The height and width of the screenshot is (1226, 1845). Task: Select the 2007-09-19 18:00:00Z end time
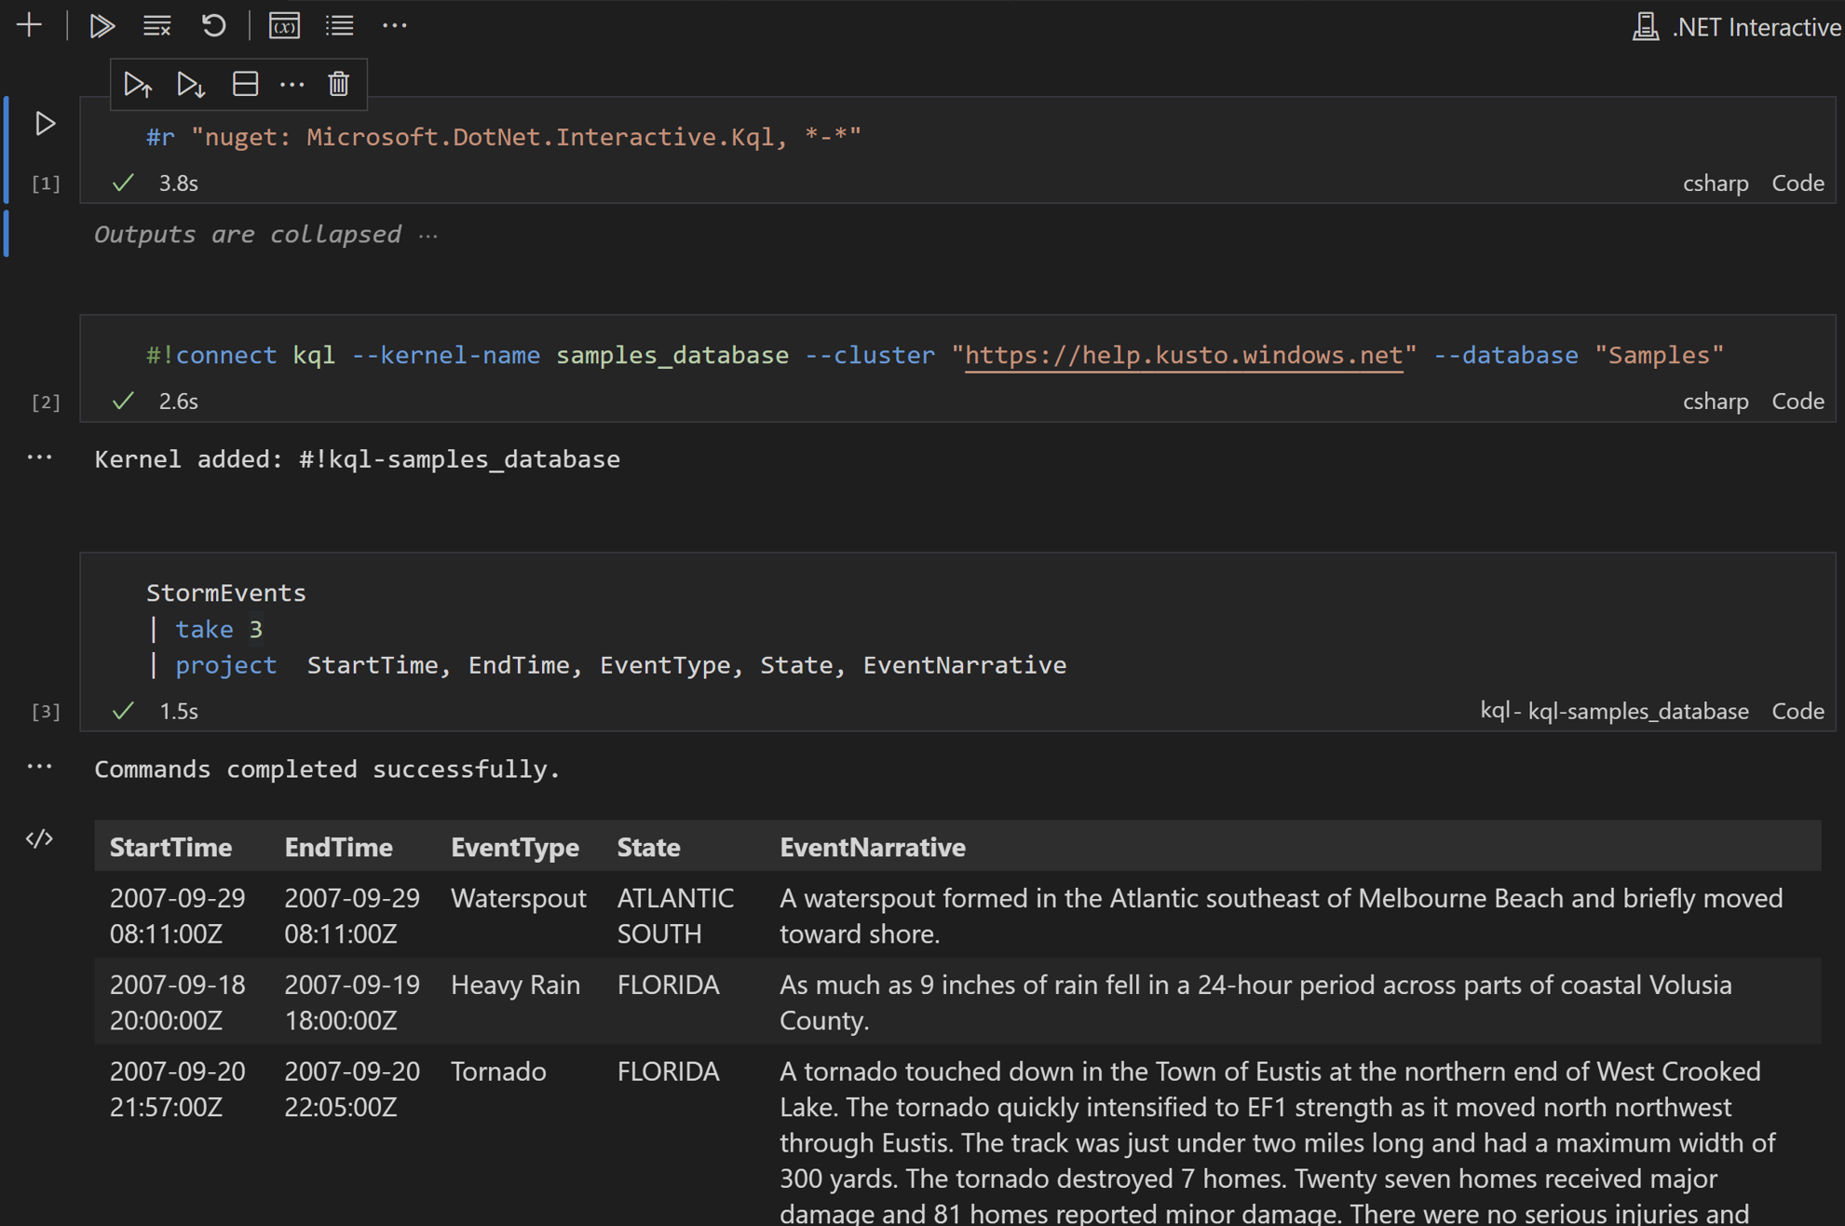click(351, 1002)
